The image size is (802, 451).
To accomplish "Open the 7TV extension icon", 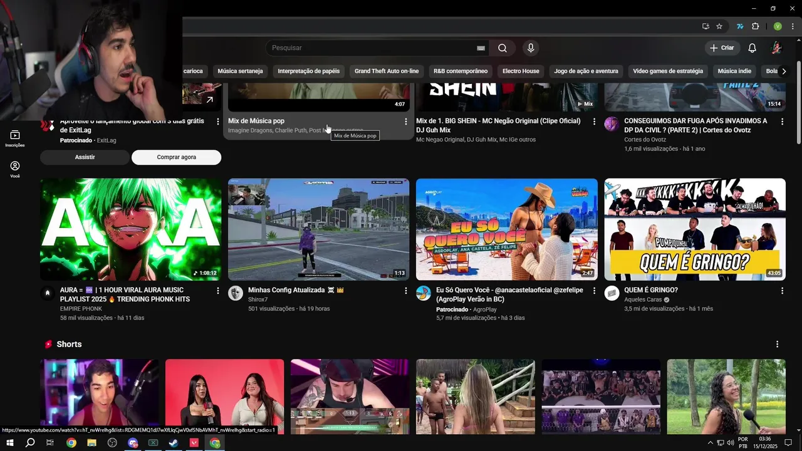I will 740,26.
